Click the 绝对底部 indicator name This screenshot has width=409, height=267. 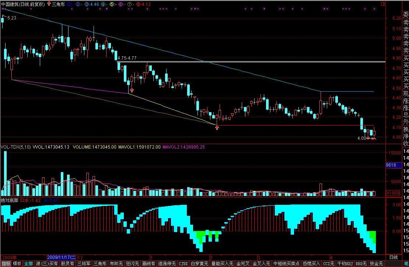[x=9, y=200]
